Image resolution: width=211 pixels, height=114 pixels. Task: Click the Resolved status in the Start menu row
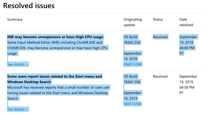pyautogui.click(x=160, y=76)
